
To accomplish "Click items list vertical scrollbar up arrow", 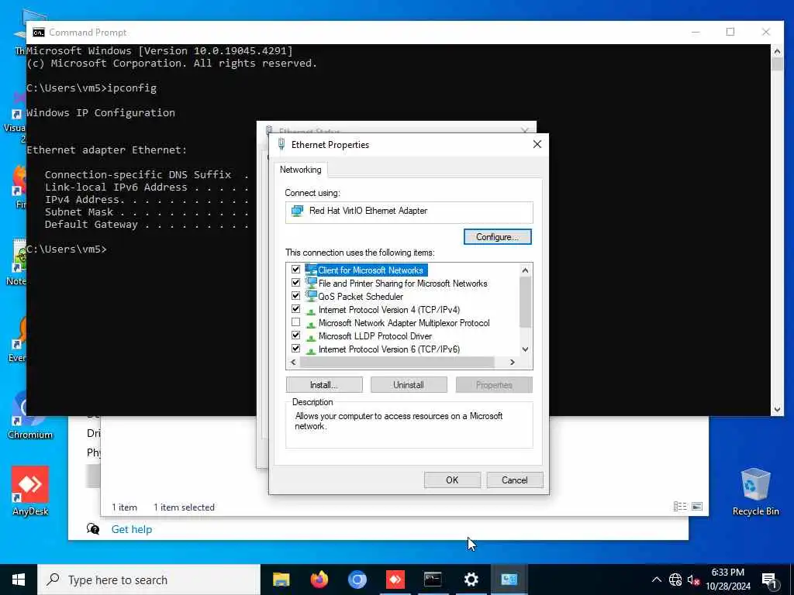I will pyautogui.click(x=525, y=270).
